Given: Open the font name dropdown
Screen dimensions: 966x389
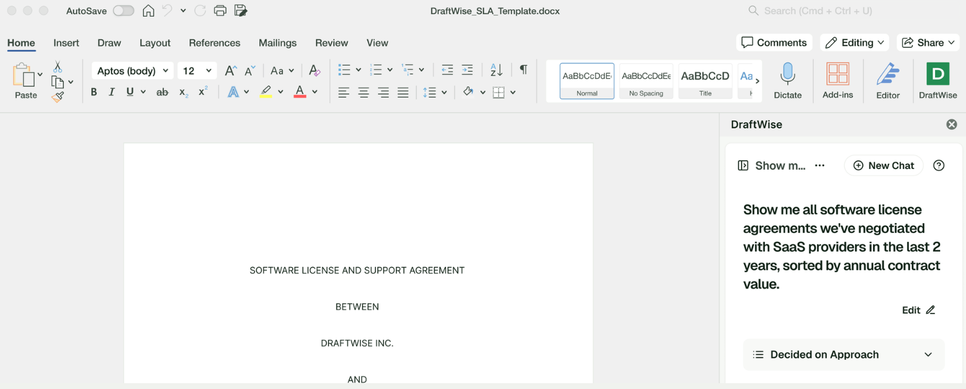Looking at the screenshot, I should click(166, 71).
